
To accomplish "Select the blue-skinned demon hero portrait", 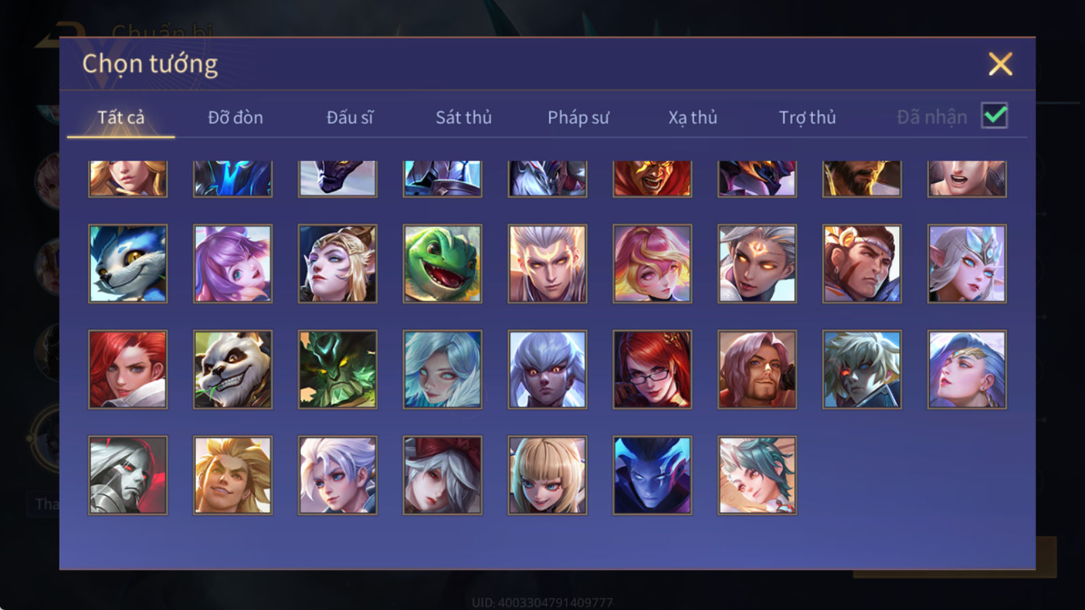I will 652,475.
